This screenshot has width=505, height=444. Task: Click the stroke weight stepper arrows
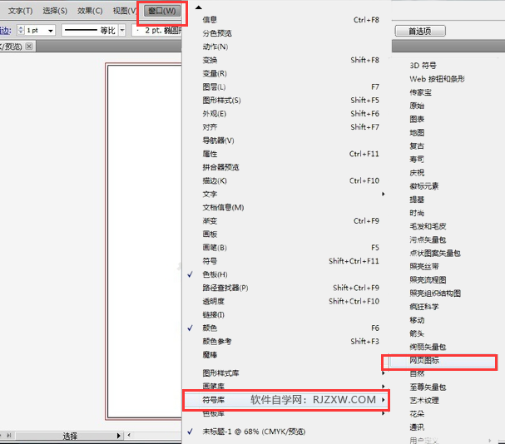(x=21, y=30)
